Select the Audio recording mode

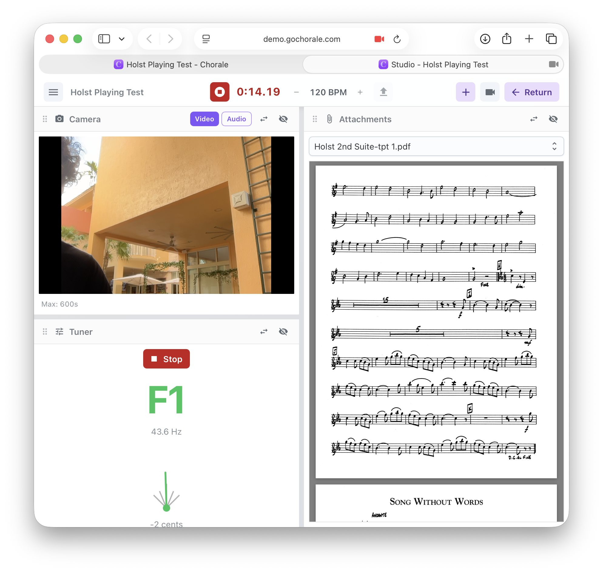point(236,119)
